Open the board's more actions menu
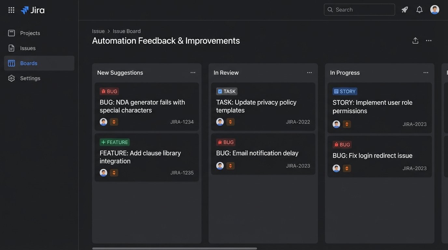448x250 pixels. tap(428, 40)
